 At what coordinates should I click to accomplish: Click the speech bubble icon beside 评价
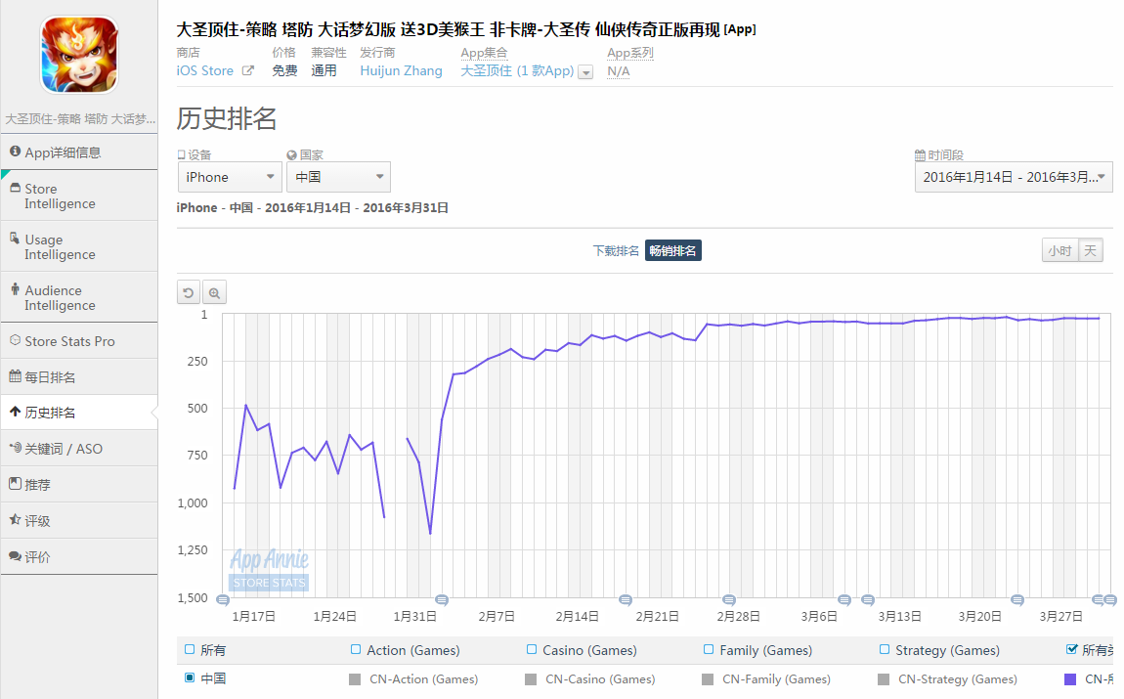(15, 556)
